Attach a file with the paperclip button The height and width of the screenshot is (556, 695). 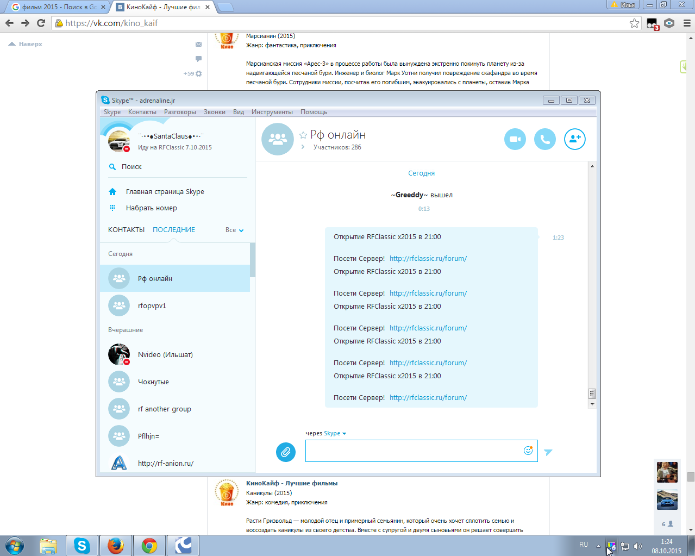[x=286, y=452]
